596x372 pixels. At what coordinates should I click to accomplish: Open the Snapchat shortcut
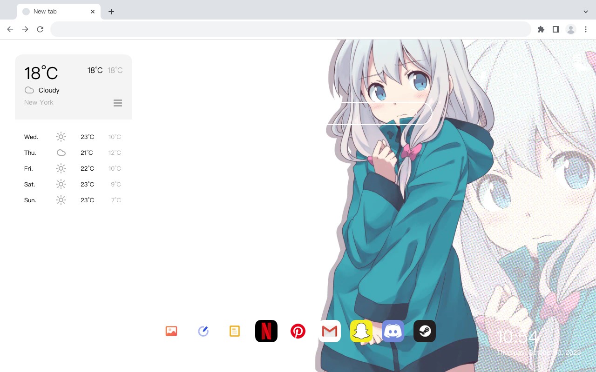click(361, 331)
